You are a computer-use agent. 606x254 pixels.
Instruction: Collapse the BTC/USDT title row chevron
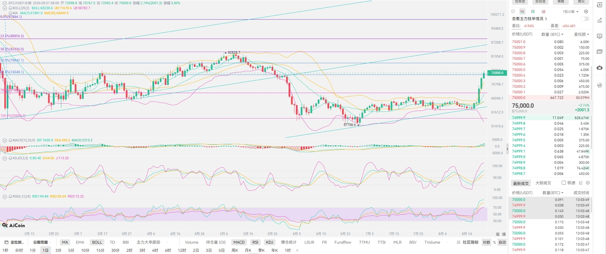tap(5, 3)
